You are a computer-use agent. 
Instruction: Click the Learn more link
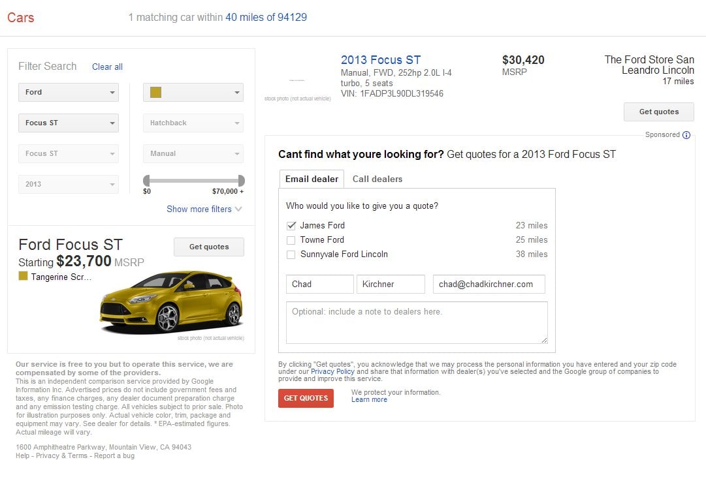[369, 399]
